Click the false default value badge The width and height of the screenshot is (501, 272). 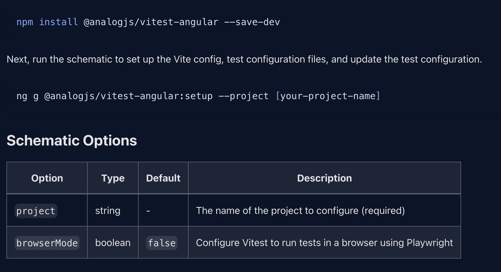point(162,243)
